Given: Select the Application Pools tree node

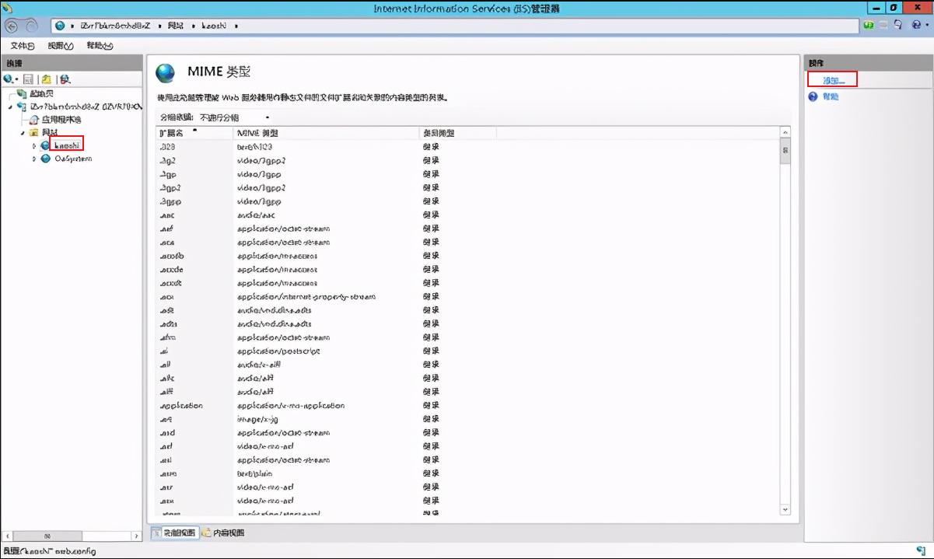Looking at the screenshot, I should pos(61,120).
